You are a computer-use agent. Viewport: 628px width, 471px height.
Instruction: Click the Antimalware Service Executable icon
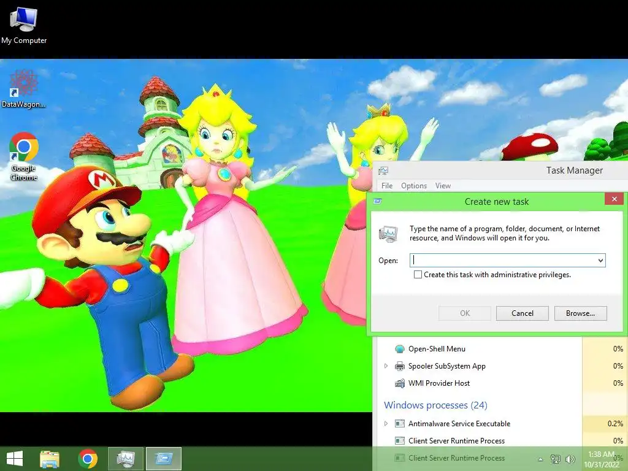[400, 424]
